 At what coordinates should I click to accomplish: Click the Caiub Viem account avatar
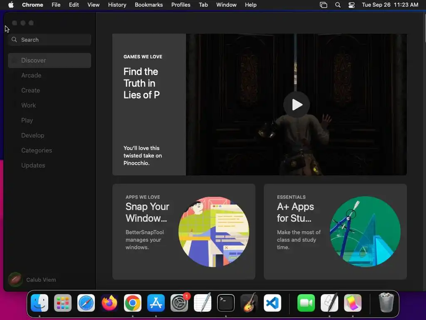coord(15,280)
